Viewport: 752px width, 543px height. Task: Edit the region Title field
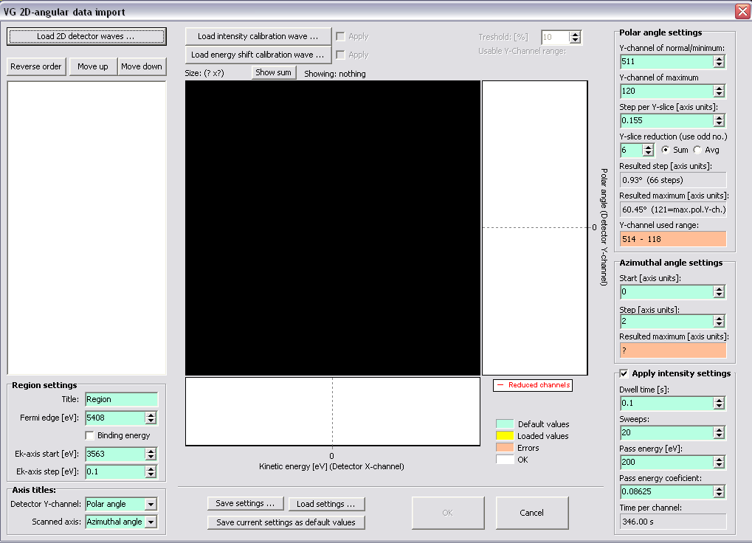point(121,399)
